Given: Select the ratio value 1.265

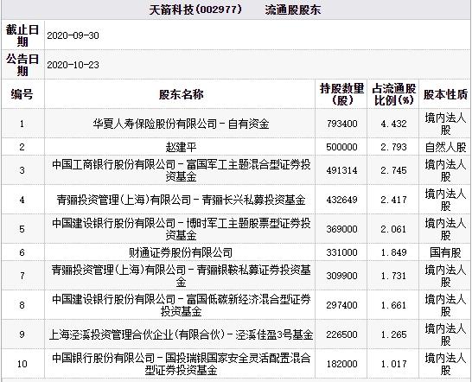Looking at the screenshot, I should (393, 334).
